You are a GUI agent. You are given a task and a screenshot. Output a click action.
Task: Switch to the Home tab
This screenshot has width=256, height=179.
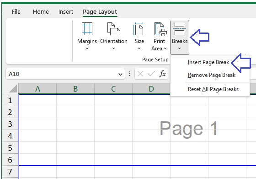pos(41,12)
